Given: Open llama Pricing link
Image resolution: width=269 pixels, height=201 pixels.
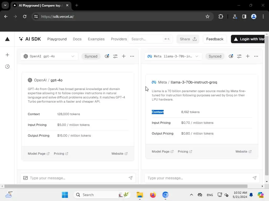Looking at the screenshot, I should click(x=185, y=152).
